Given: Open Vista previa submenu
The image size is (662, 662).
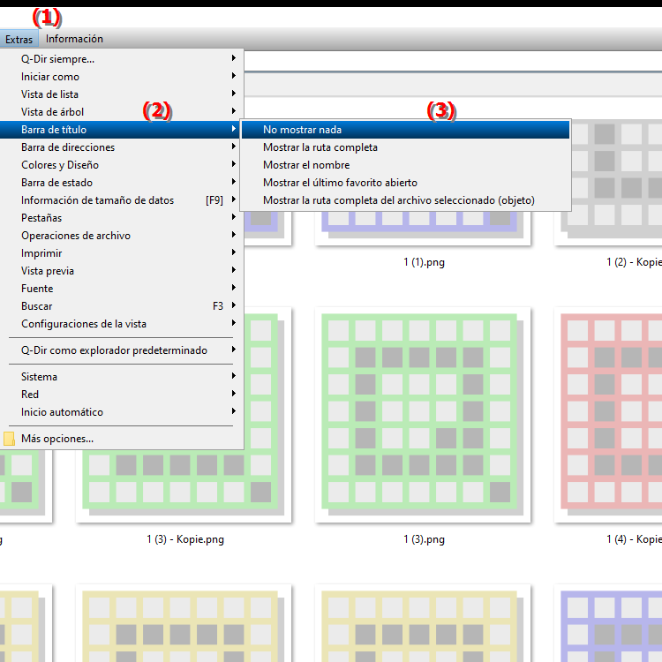Looking at the screenshot, I should pyautogui.click(x=122, y=271).
